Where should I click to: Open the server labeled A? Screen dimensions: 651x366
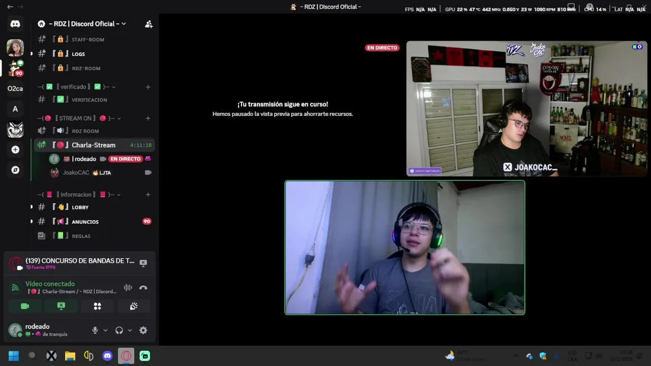click(x=15, y=109)
